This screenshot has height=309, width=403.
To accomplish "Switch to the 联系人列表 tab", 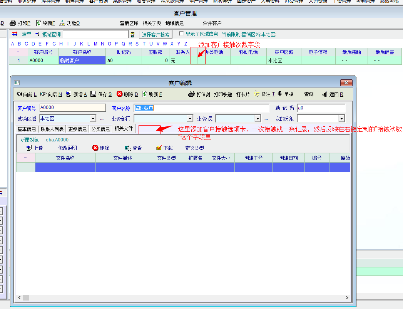I will coord(52,129).
